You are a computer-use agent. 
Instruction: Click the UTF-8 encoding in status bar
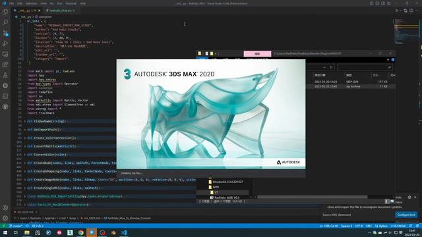point(359,226)
